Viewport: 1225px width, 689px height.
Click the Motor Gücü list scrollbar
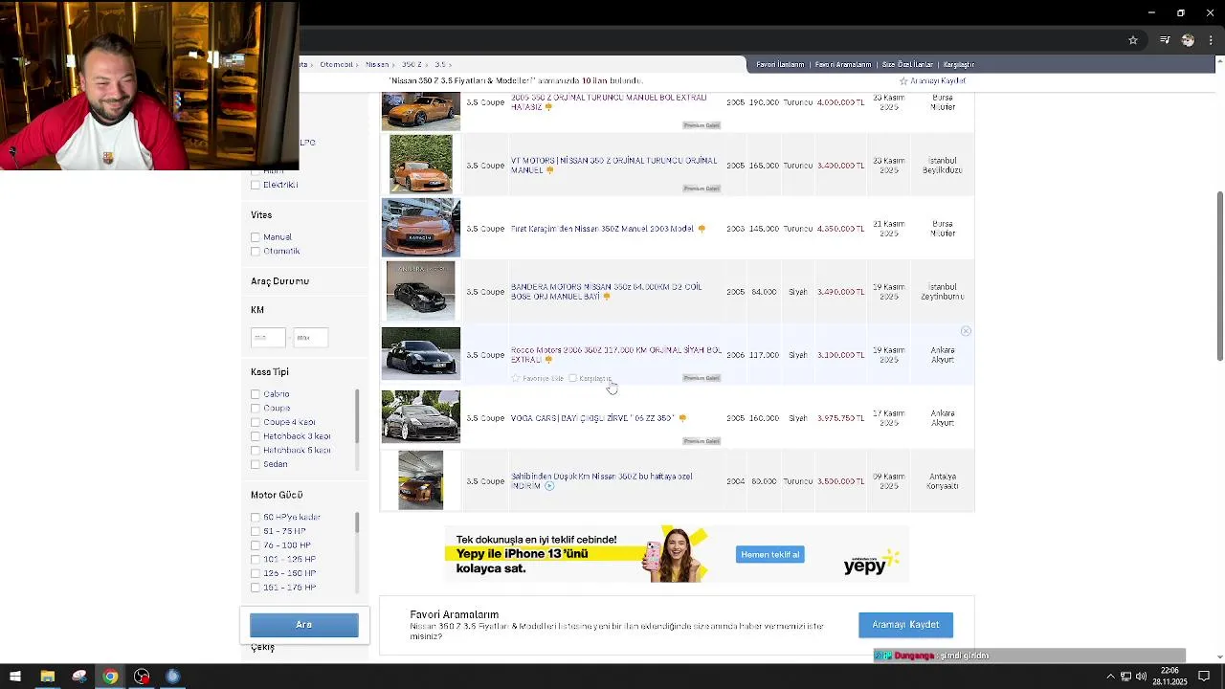(357, 522)
